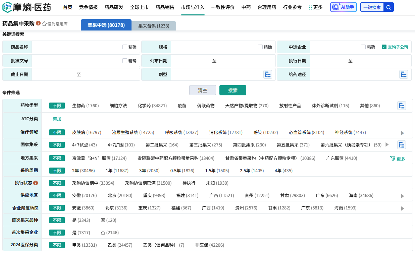This screenshot has width=415, height=253.
Task: Click star icon to set as favorite library
Action: pos(44,24)
